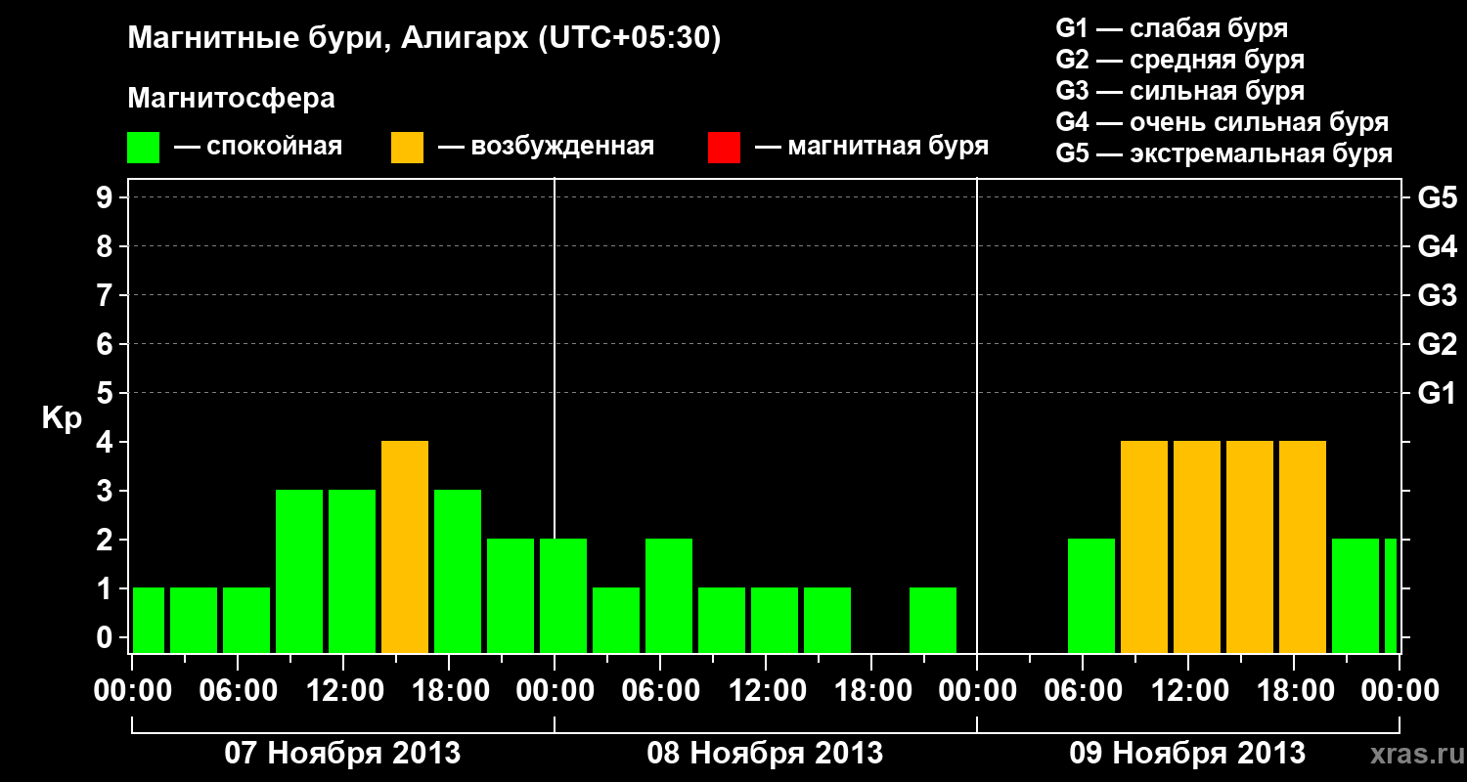This screenshot has width=1467, height=782.
Task: Click the 'Kp' axis label
Action: 62,418
